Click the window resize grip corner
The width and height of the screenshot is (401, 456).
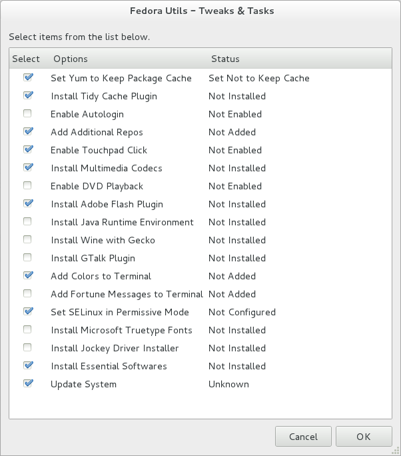click(x=396, y=451)
